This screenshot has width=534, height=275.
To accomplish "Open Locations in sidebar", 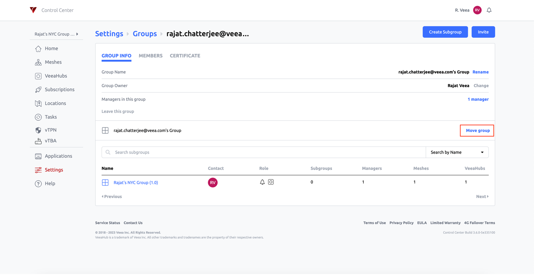I will tap(55, 103).
